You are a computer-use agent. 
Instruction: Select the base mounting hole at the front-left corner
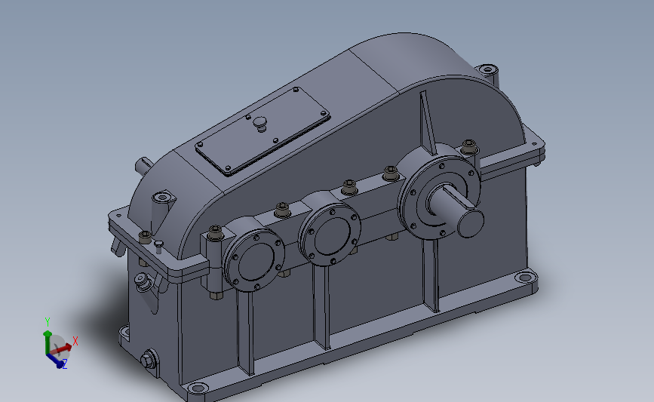click(198, 388)
